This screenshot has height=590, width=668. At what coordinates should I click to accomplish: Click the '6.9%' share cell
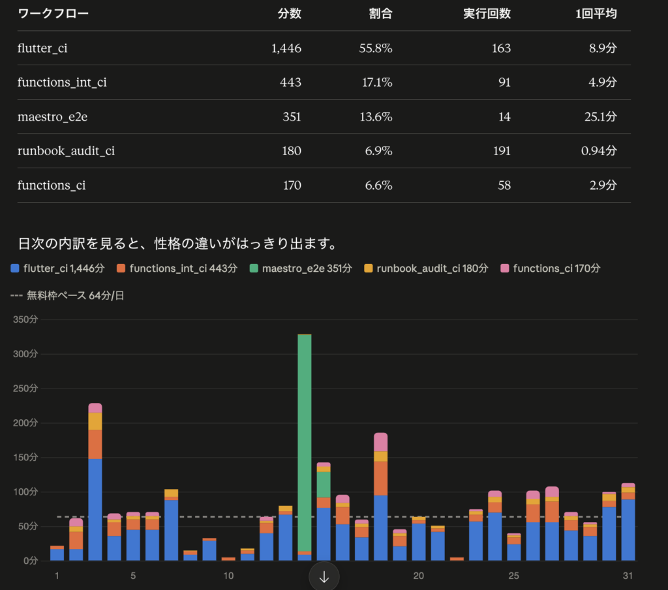point(379,151)
